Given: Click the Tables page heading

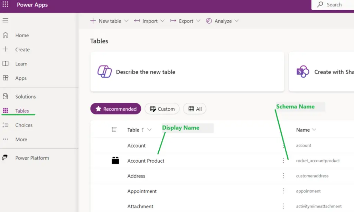Looking at the screenshot, I should (x=99, y=41).
